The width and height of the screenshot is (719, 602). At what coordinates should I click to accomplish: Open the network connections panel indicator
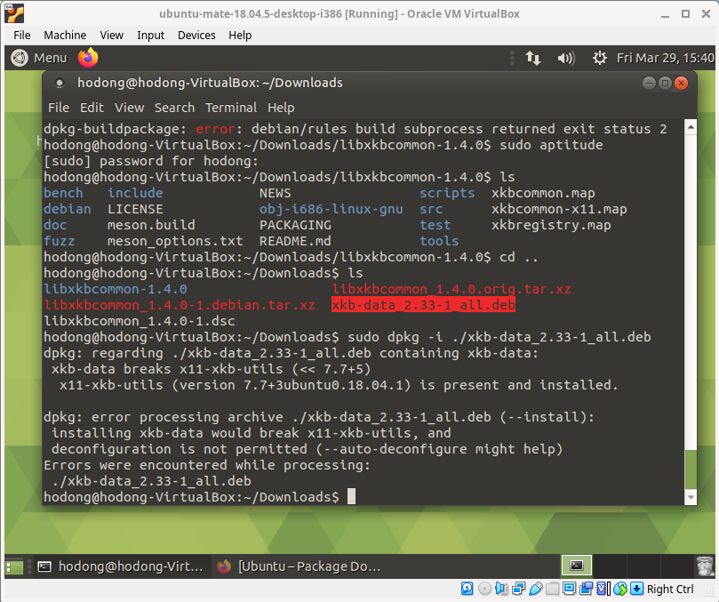coord(533,58)
